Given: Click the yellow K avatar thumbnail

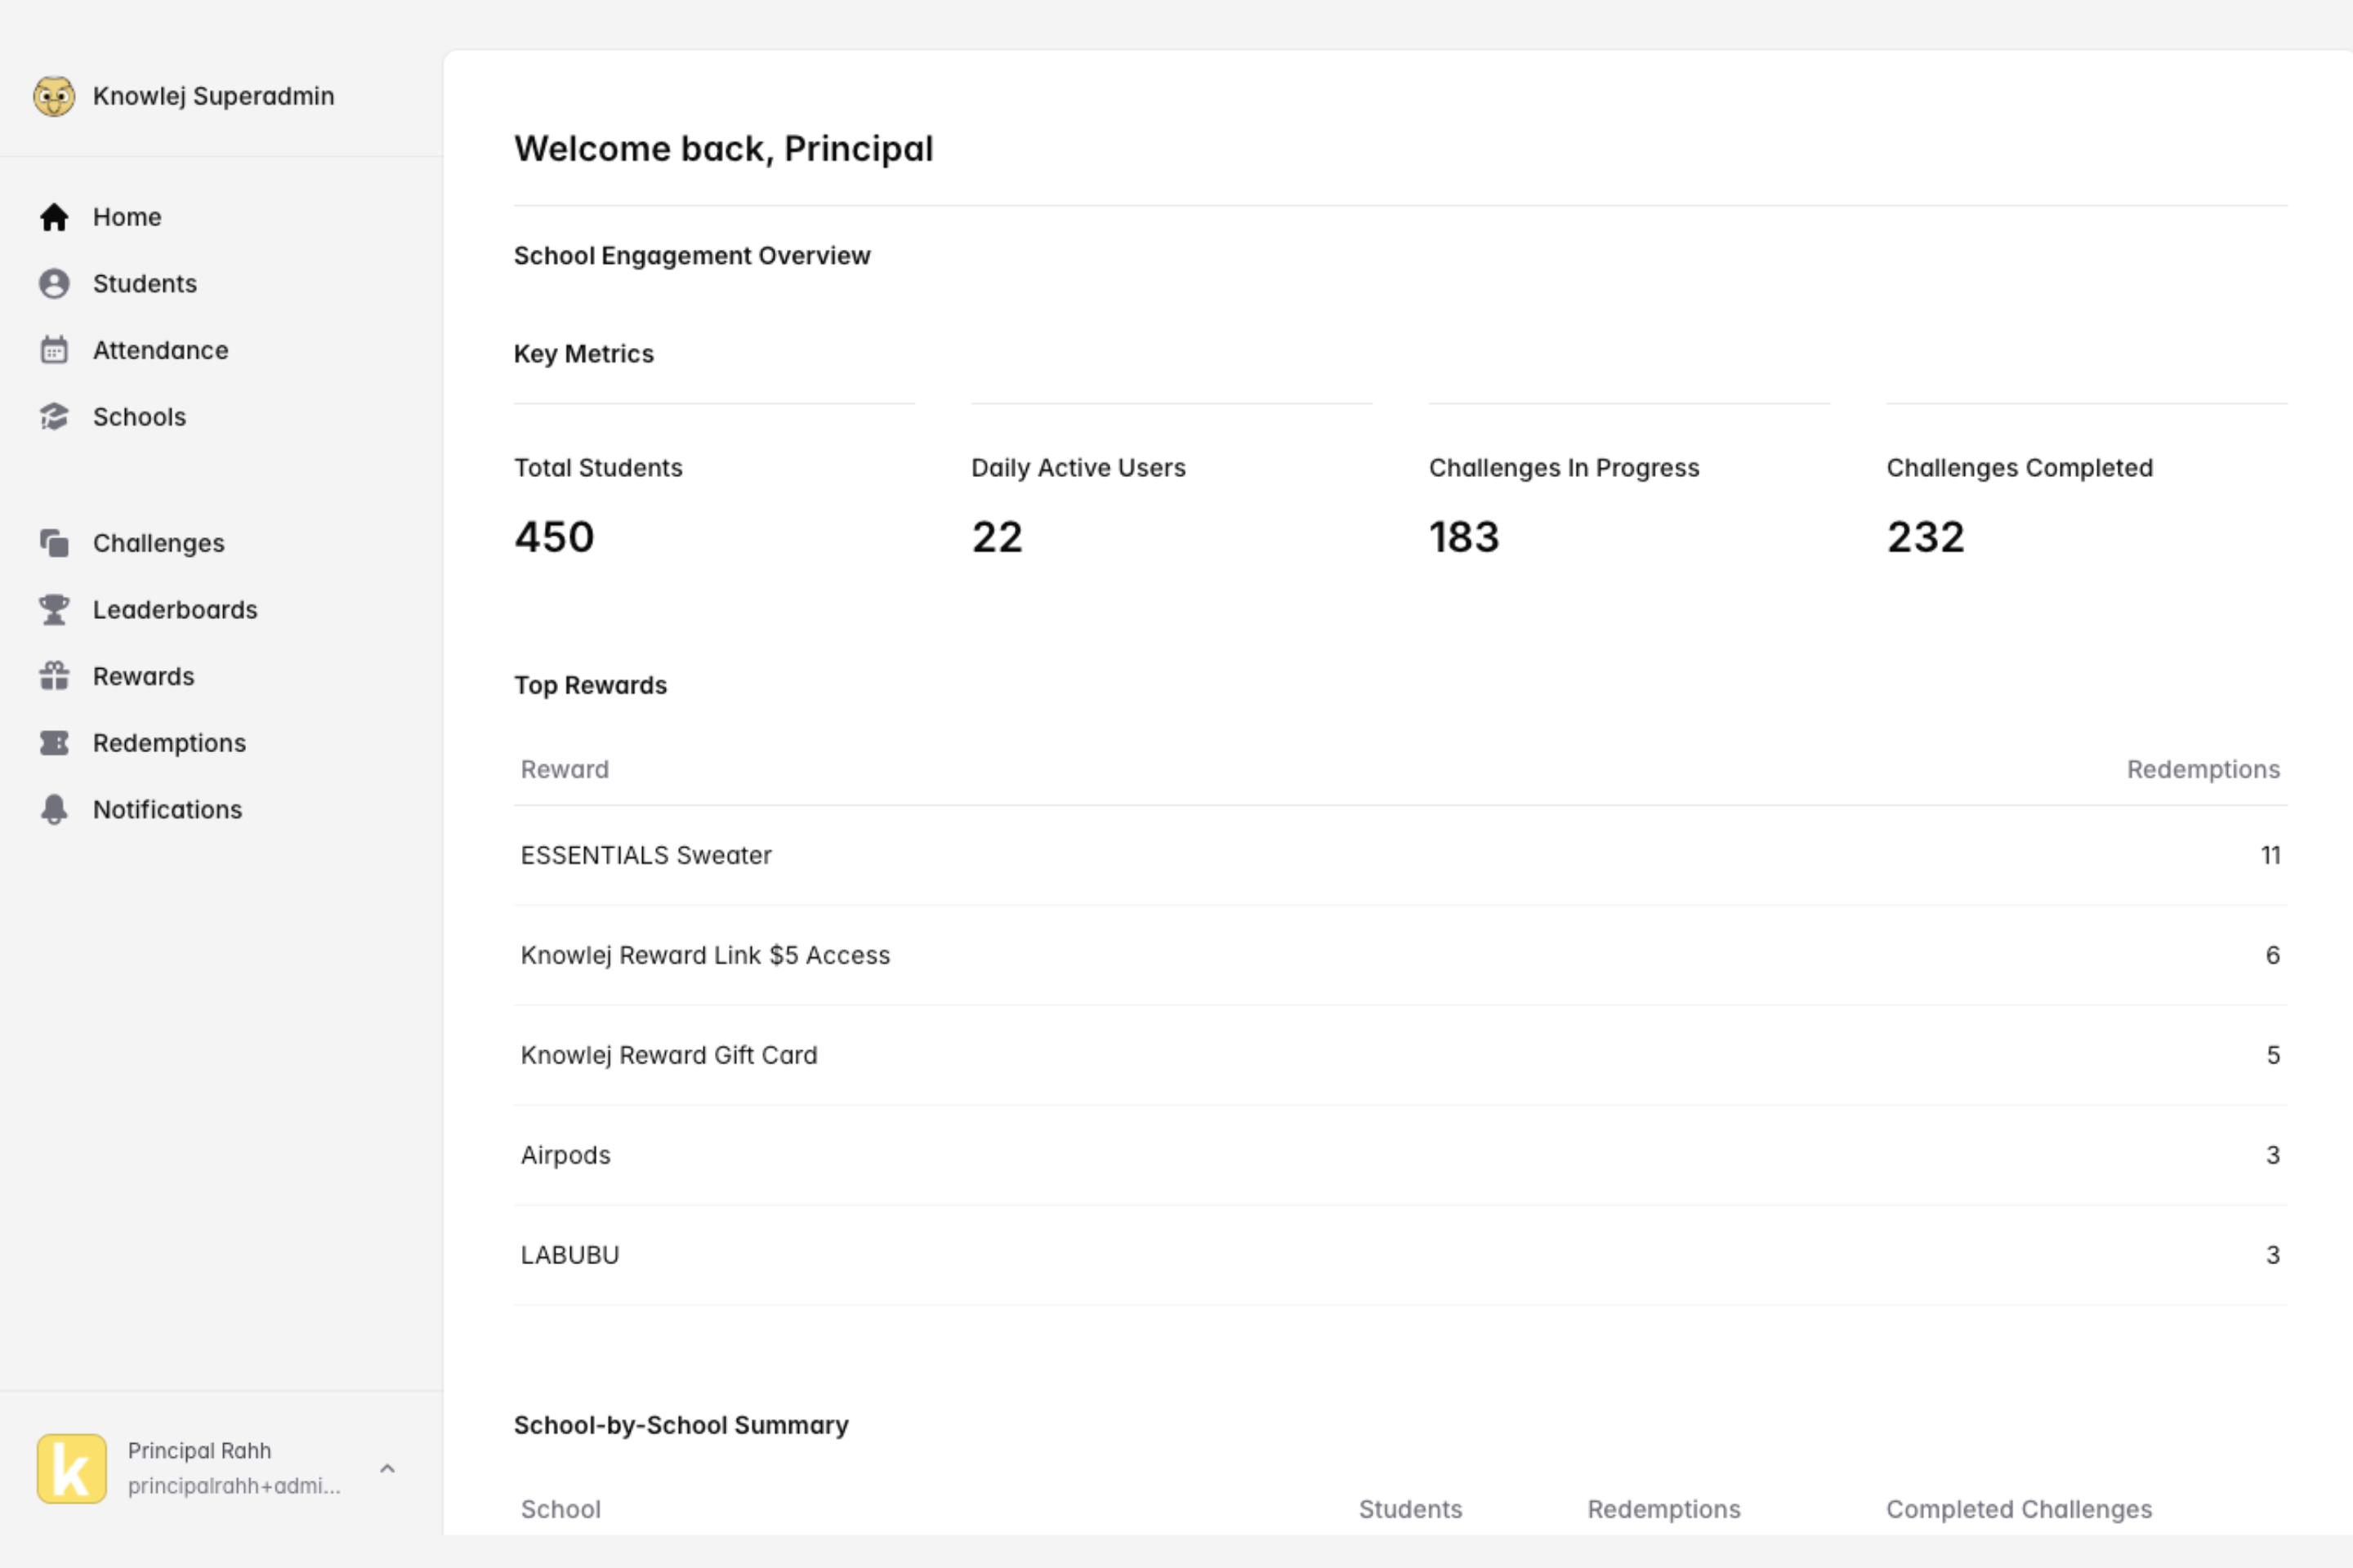Looking at the screenshot, I should pyautogui.click(x=72, y=1468).
